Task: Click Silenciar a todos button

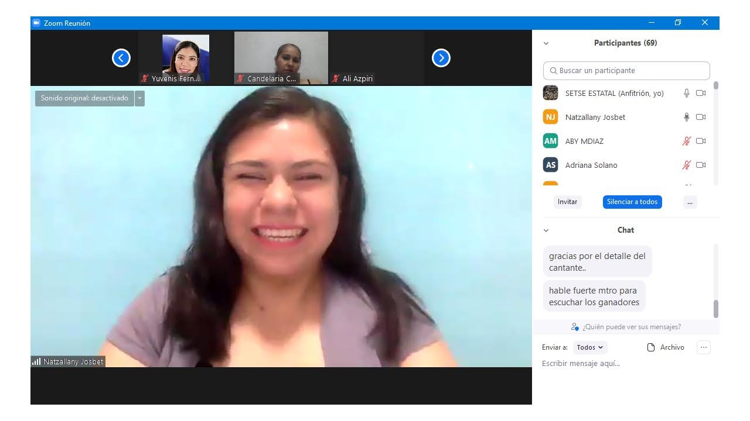Action: [x=632, y=202]
